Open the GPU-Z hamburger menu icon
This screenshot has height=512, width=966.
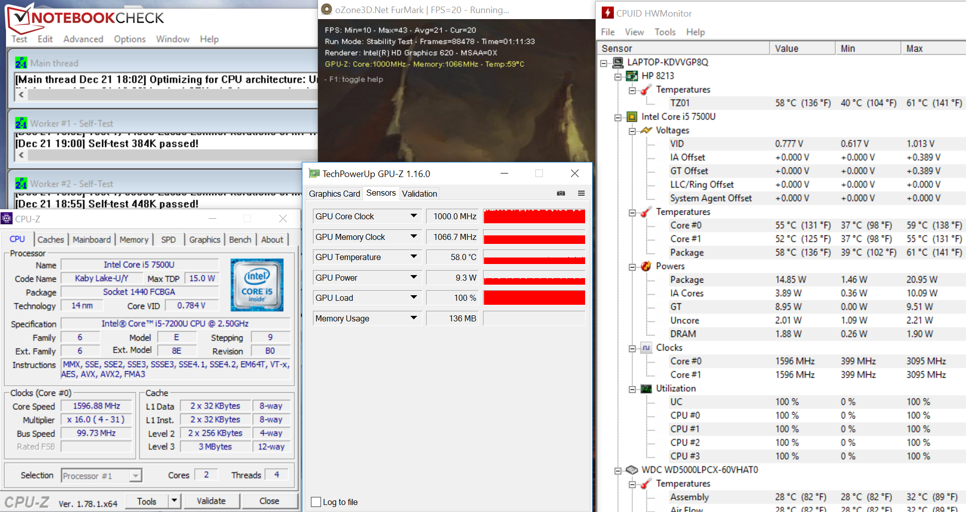point(581,193)
